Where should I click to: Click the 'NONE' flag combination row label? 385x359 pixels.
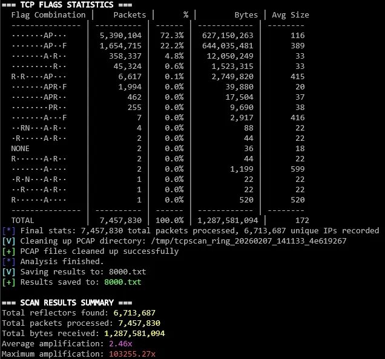(20, 149)
